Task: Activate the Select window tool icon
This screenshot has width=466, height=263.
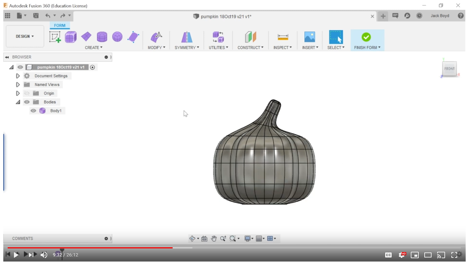Action: click(x=336, y=37)
